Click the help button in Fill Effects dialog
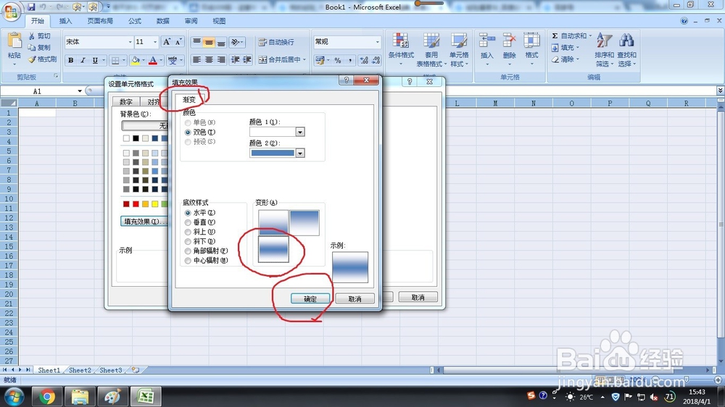This screenshot has width=725, height=407. coord(346,80)
